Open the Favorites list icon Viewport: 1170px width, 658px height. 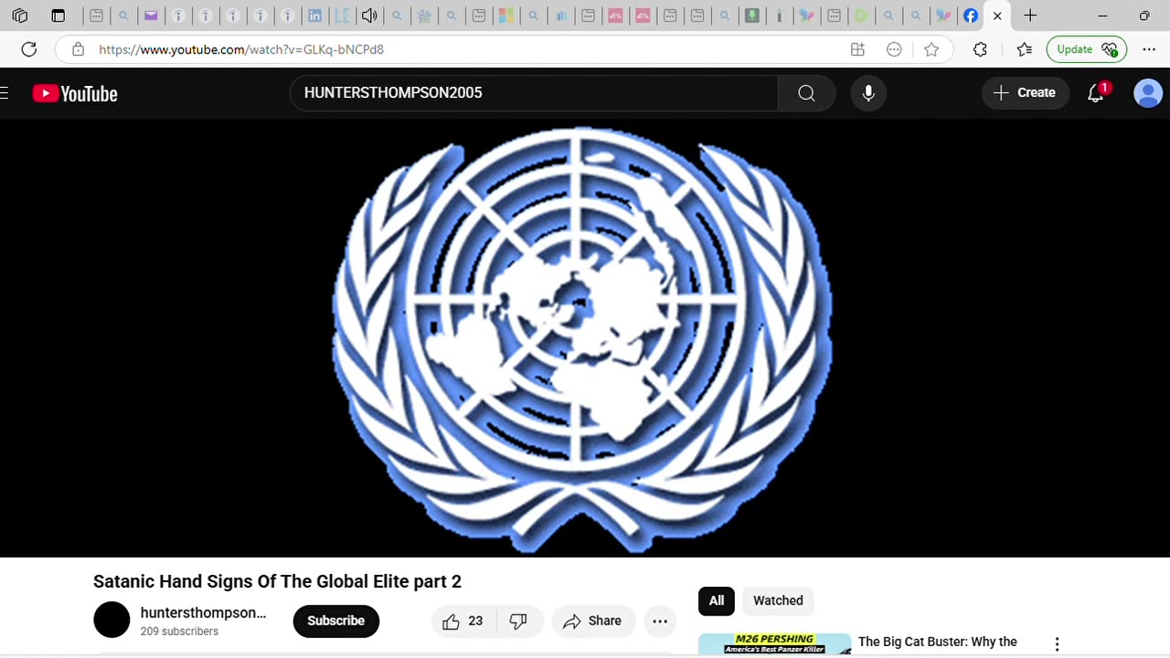click(1024, 49)
